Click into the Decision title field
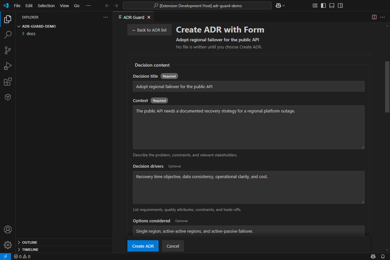The image size is (390, 260). [x=249, y=86]
